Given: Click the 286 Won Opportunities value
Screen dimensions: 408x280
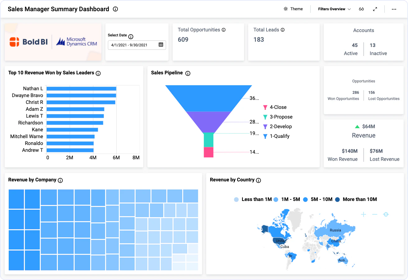Looking at the screenshot, I should (356, 92).
